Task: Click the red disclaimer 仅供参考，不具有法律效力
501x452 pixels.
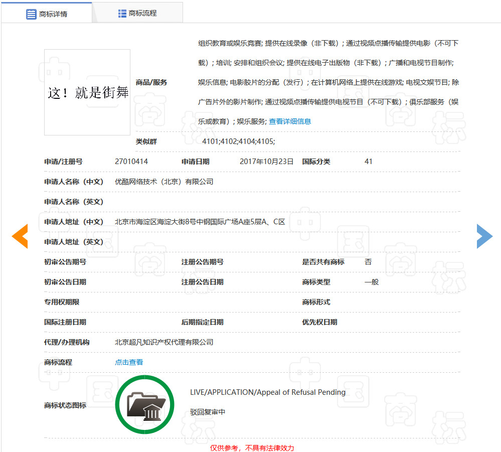Action: pos(252,448)
